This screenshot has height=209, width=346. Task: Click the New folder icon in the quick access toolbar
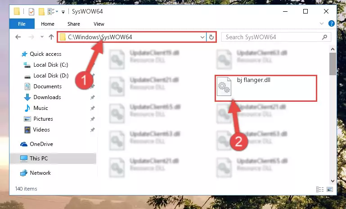point(41,12)
